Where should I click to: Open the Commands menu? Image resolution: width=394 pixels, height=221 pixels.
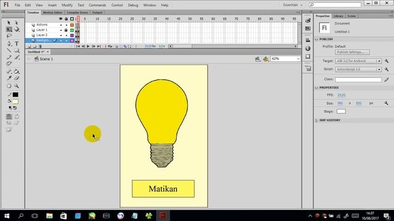pos(97,5)
